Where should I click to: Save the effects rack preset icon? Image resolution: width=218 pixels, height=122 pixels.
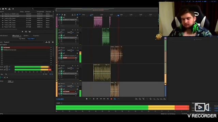pos(46,42)
